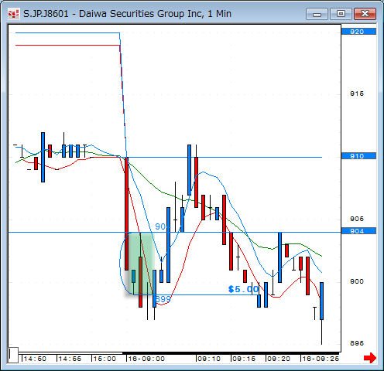Click the chart application icon in title bar
The width and height of the screenshot is (384, 371).
click(x=13, y=14)
